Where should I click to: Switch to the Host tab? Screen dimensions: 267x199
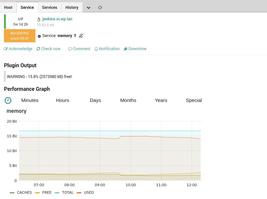[x=8, y=8]
